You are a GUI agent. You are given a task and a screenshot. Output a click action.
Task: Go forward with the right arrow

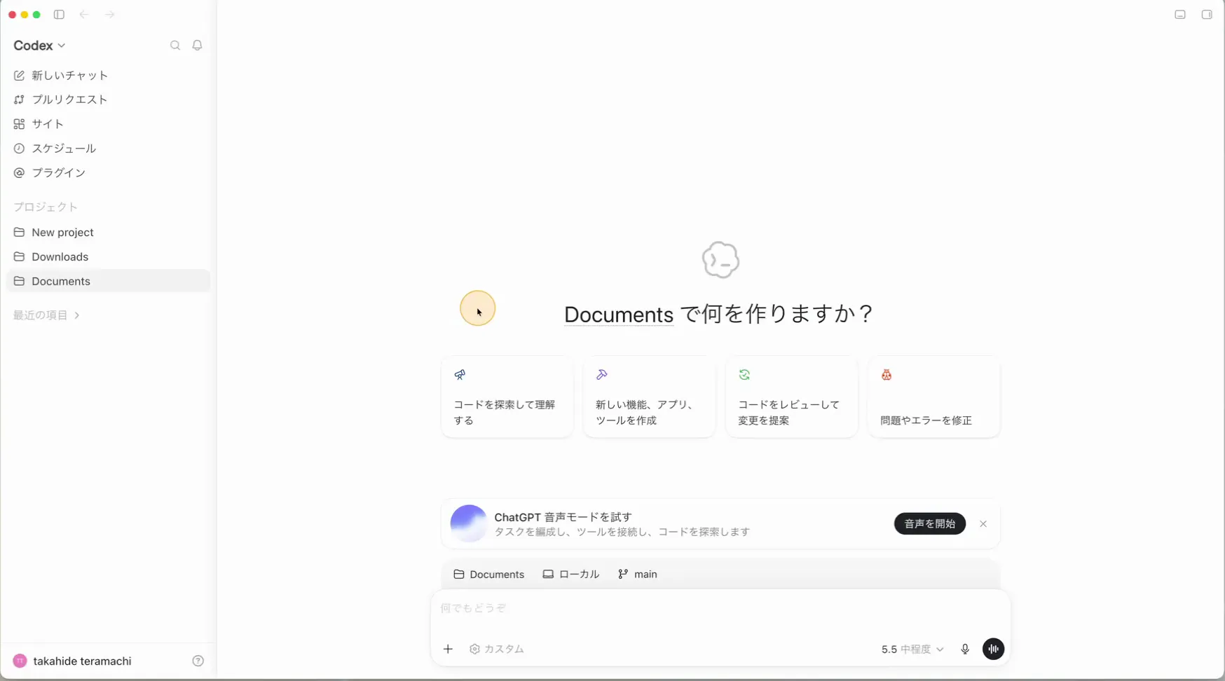click(109, 15)
